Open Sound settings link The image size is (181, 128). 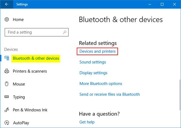click(93, 62)
